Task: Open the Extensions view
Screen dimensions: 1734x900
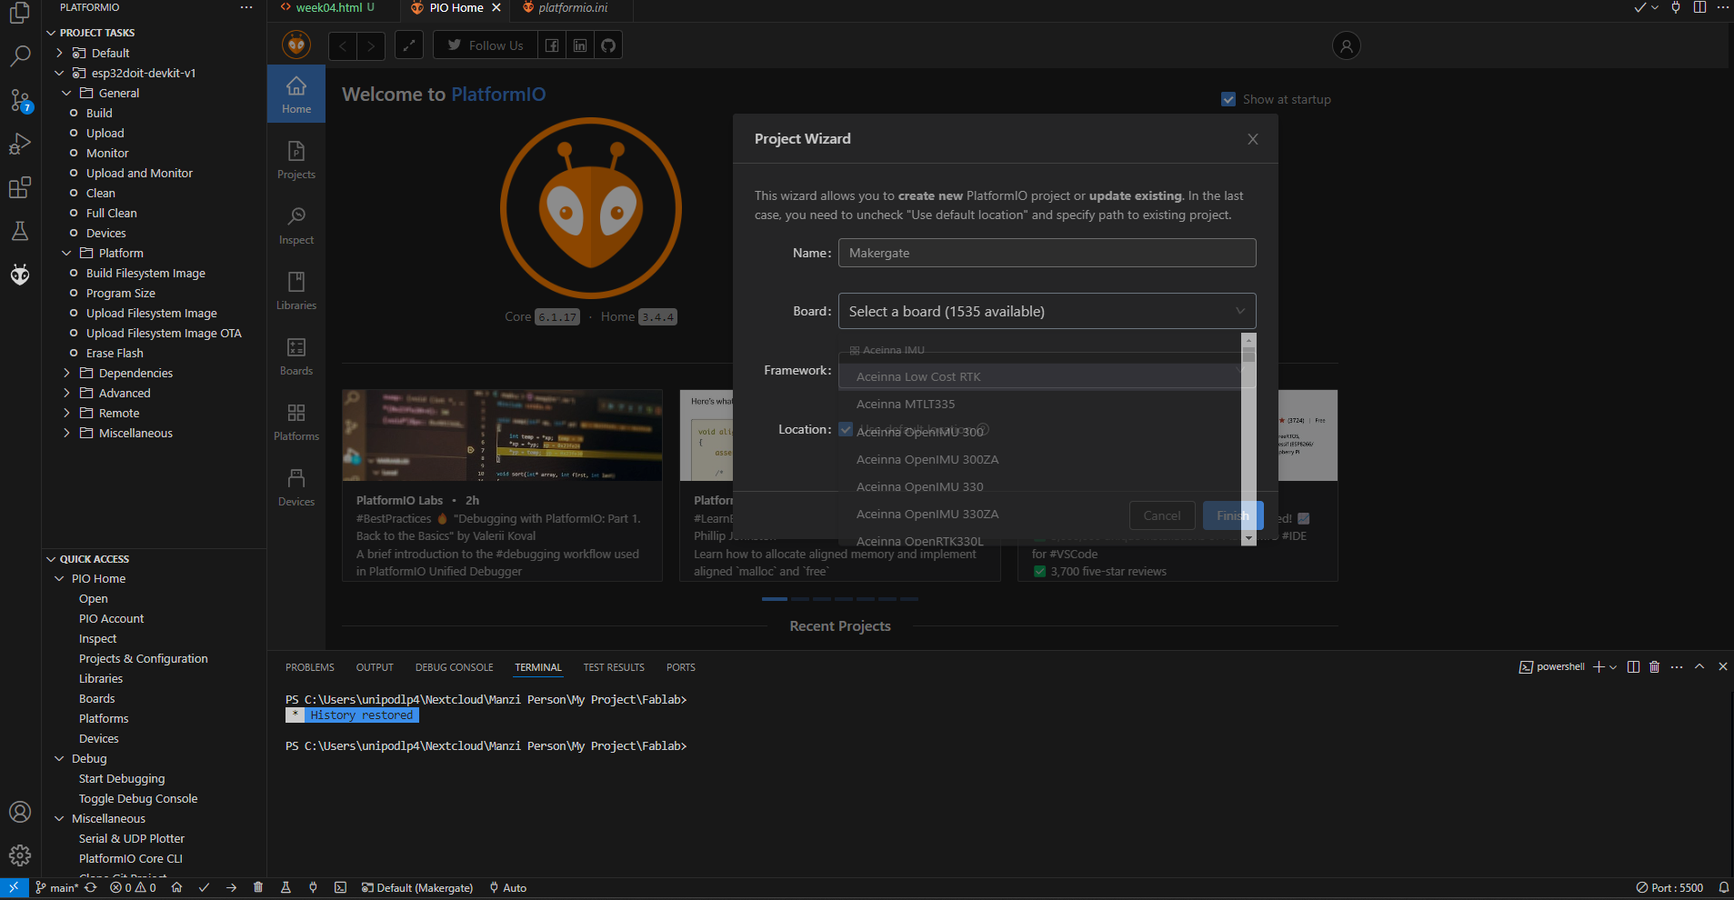Action: (x=20, y=187)
